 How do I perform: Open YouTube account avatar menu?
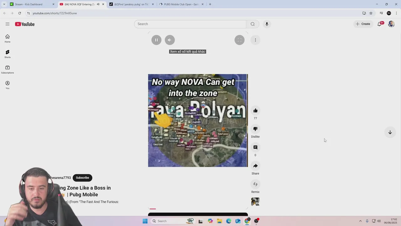[x=391, y=24]
